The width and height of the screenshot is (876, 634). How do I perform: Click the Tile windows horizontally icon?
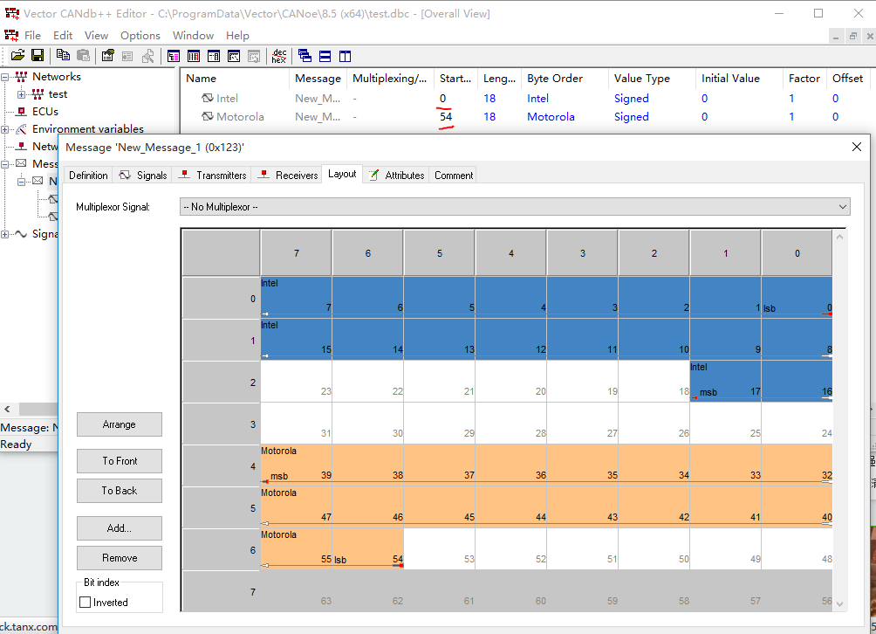coord(325,56)
